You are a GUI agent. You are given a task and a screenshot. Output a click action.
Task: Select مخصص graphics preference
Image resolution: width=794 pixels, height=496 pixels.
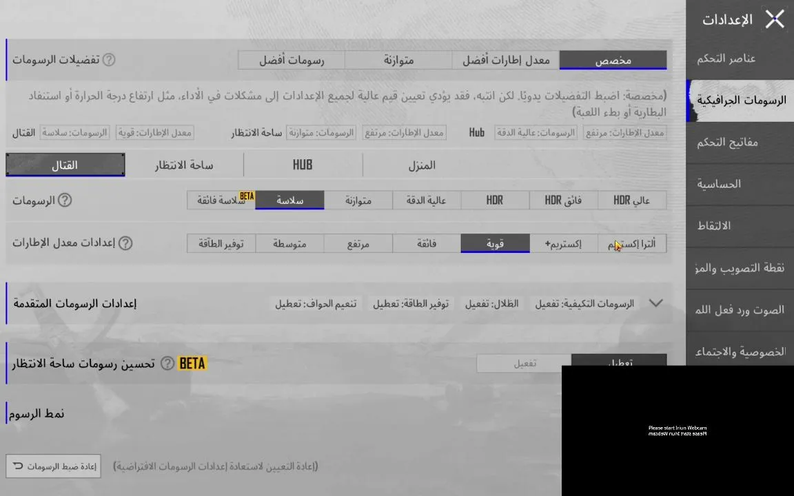[x=613, y=60]
